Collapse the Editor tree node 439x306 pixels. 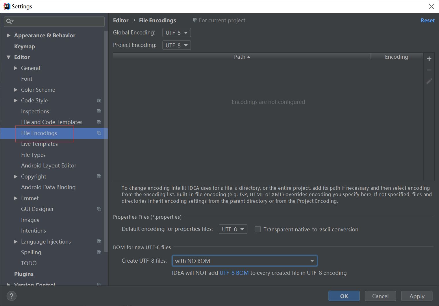(x=8, y=57)
